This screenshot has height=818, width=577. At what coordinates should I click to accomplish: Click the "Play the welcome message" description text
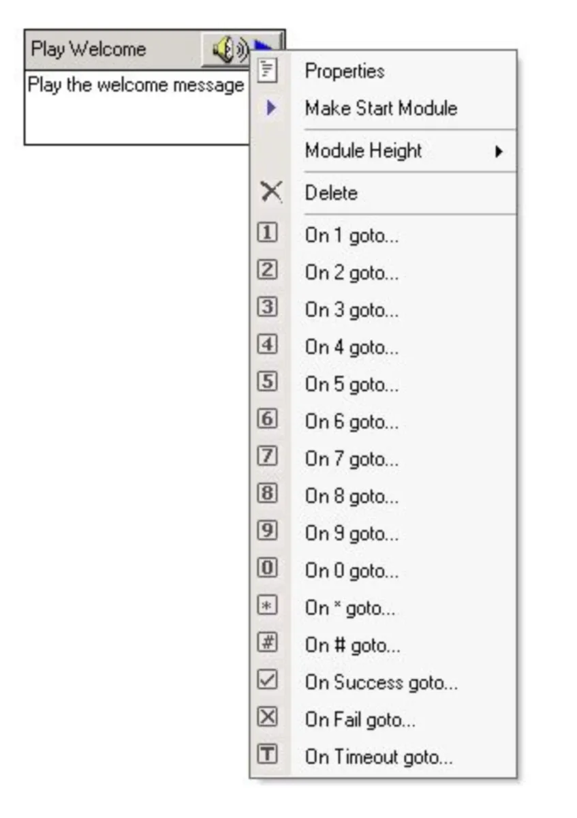(x=136, y=85)
